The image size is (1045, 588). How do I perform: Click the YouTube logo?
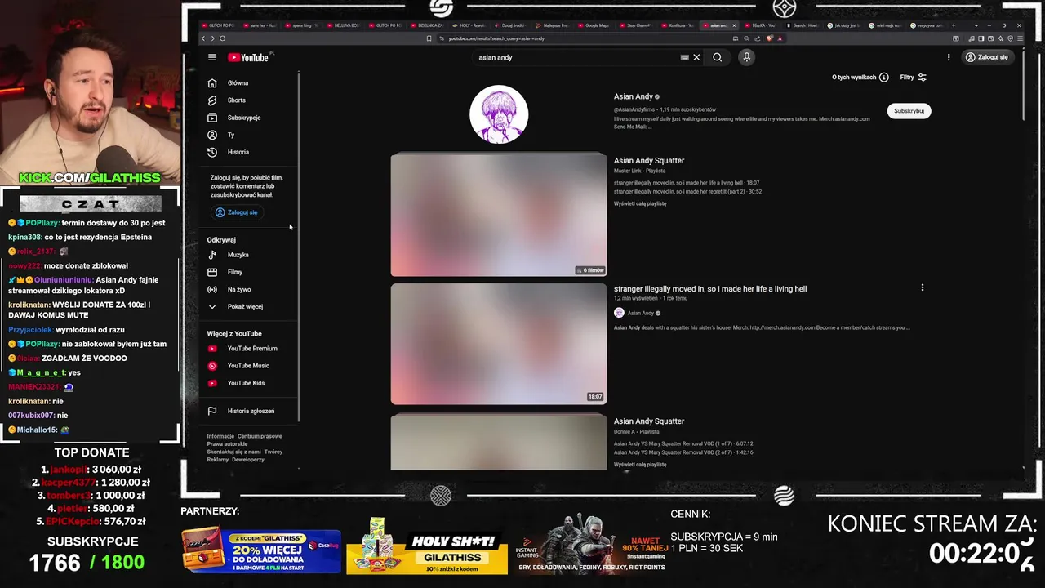tap(248, 57)
